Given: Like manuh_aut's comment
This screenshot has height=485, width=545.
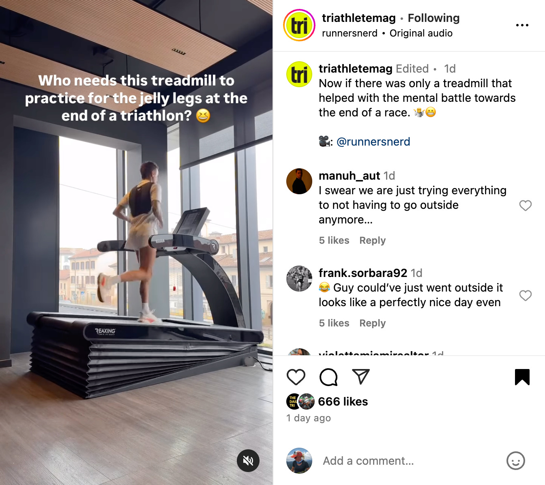Looking at the screenshot, I should [526, 206].
